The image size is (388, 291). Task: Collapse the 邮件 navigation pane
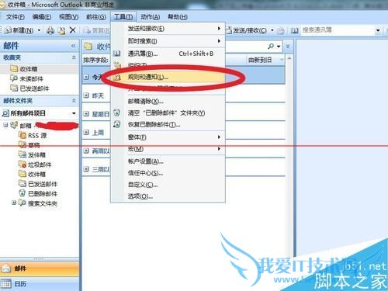pyautogui.click(x=74, y=46)
